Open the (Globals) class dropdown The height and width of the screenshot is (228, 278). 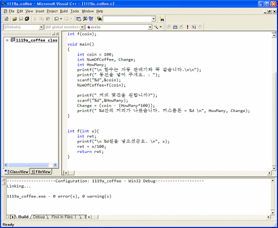(41, 27)
